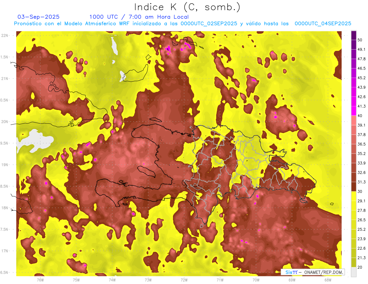
Task: Click the longitude axis label "68W"
Action: pyautogui.click(x=328, y=280)
